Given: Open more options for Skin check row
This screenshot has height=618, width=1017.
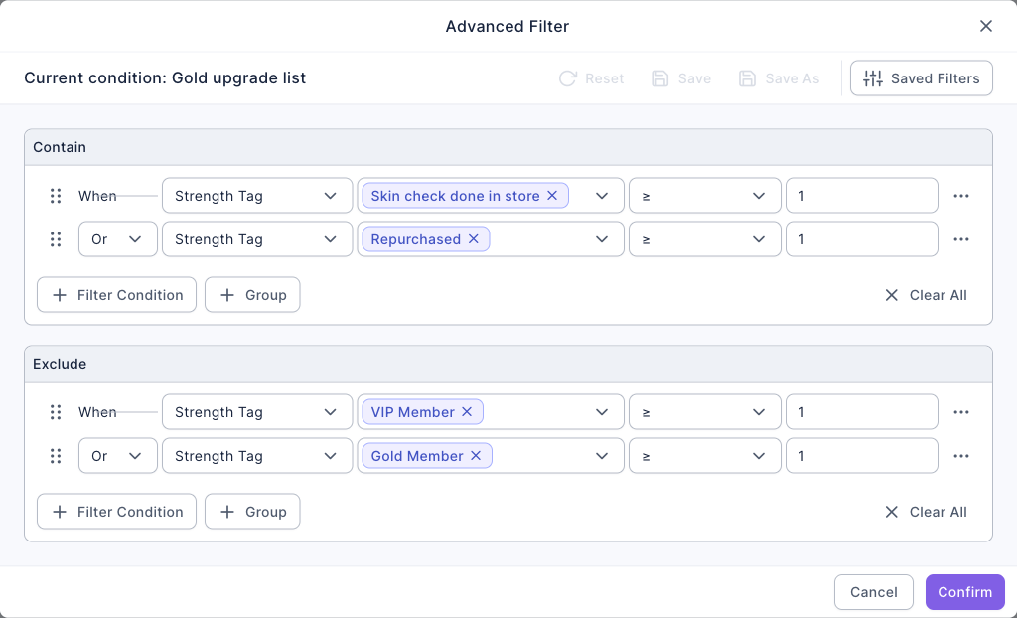Looking at the screenshot, I should point(961,196).
